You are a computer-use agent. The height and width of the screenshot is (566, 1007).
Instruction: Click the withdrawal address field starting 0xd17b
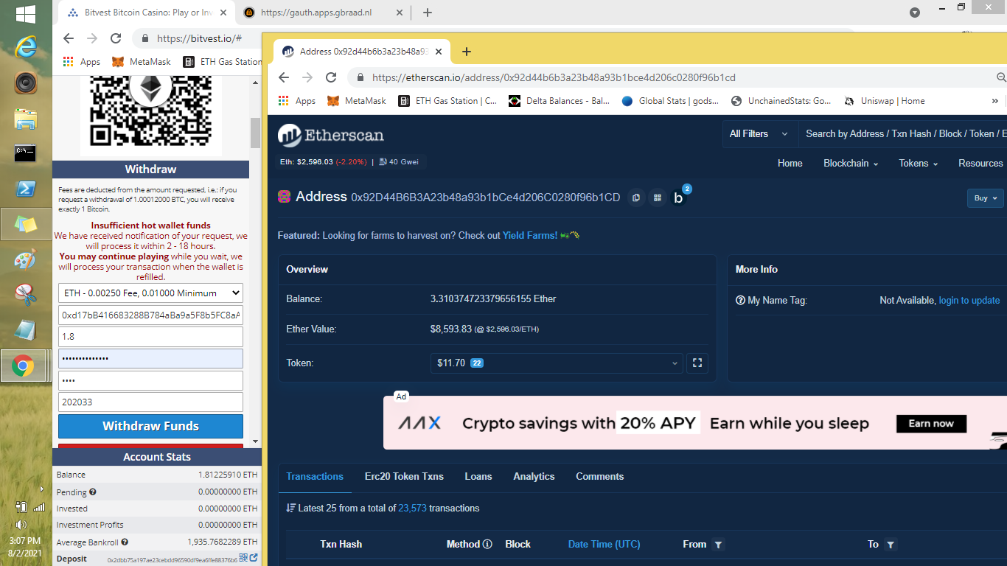tap(150, 315)
